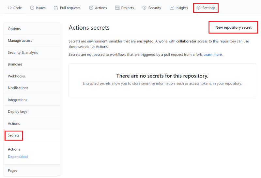The height and width of the screenshot is (178, 261).
Task: Select bold Actions under Secrets submenu
Action: pos(14,149)
